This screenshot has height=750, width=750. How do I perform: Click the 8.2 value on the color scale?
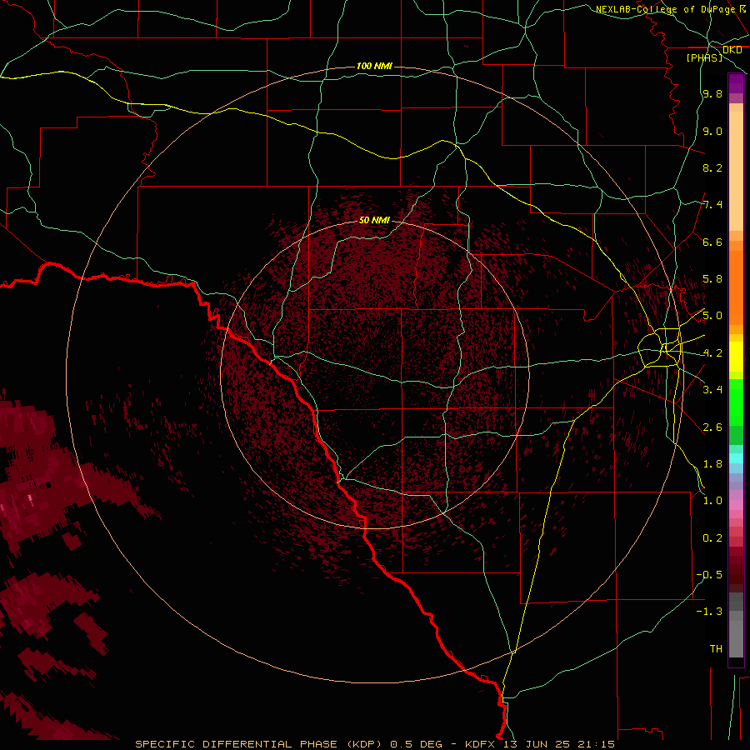[x=712, y=167]
